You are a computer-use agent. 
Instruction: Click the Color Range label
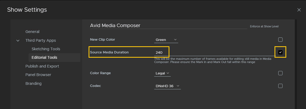coord(100,73)
